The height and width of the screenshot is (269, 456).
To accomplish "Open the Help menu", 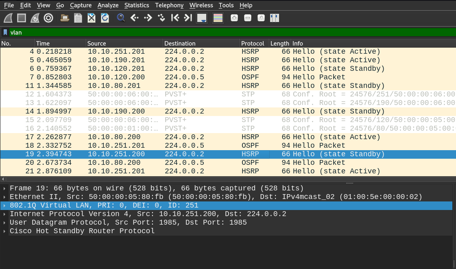I will 246,5.
